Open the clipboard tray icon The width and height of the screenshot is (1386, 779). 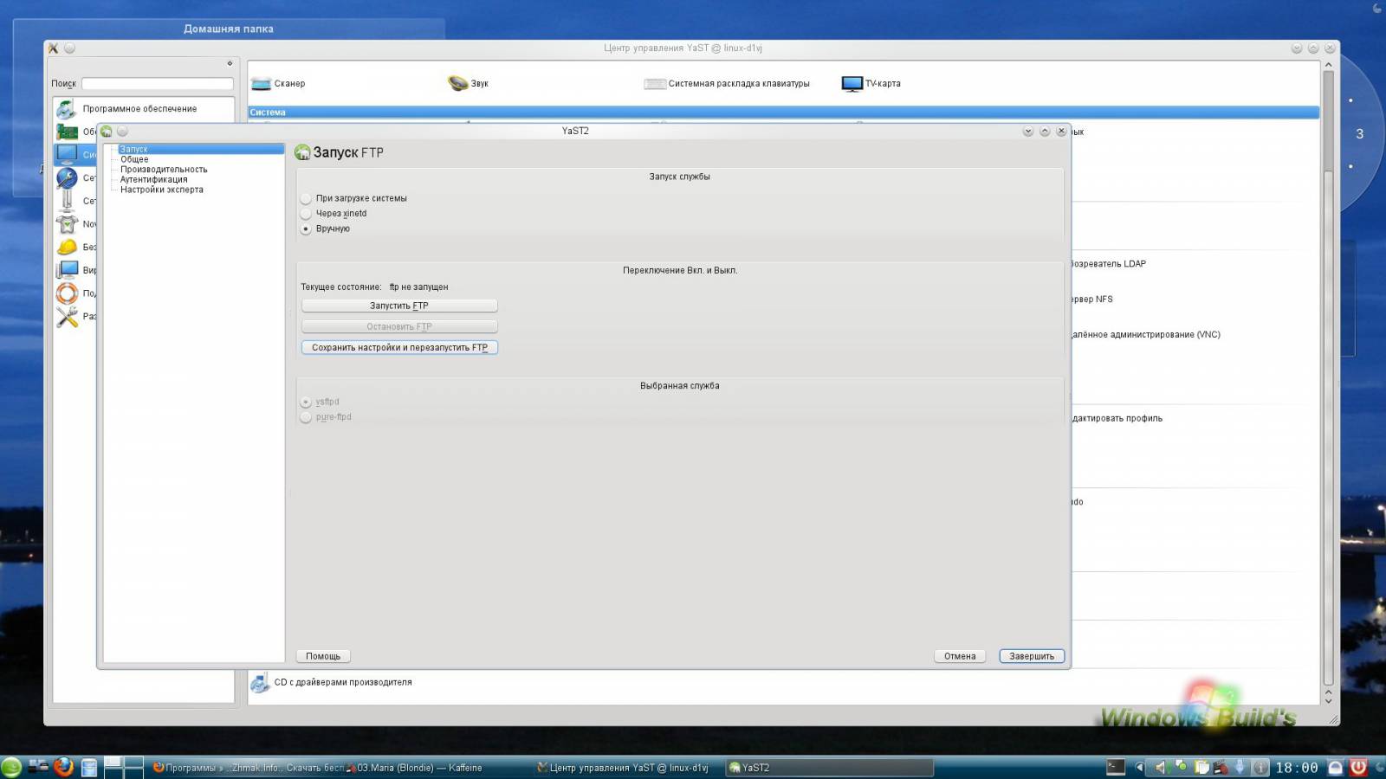click(1201, 768)
